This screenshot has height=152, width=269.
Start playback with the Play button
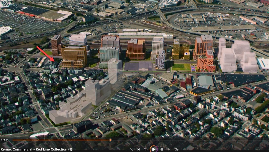coord(153,149)
